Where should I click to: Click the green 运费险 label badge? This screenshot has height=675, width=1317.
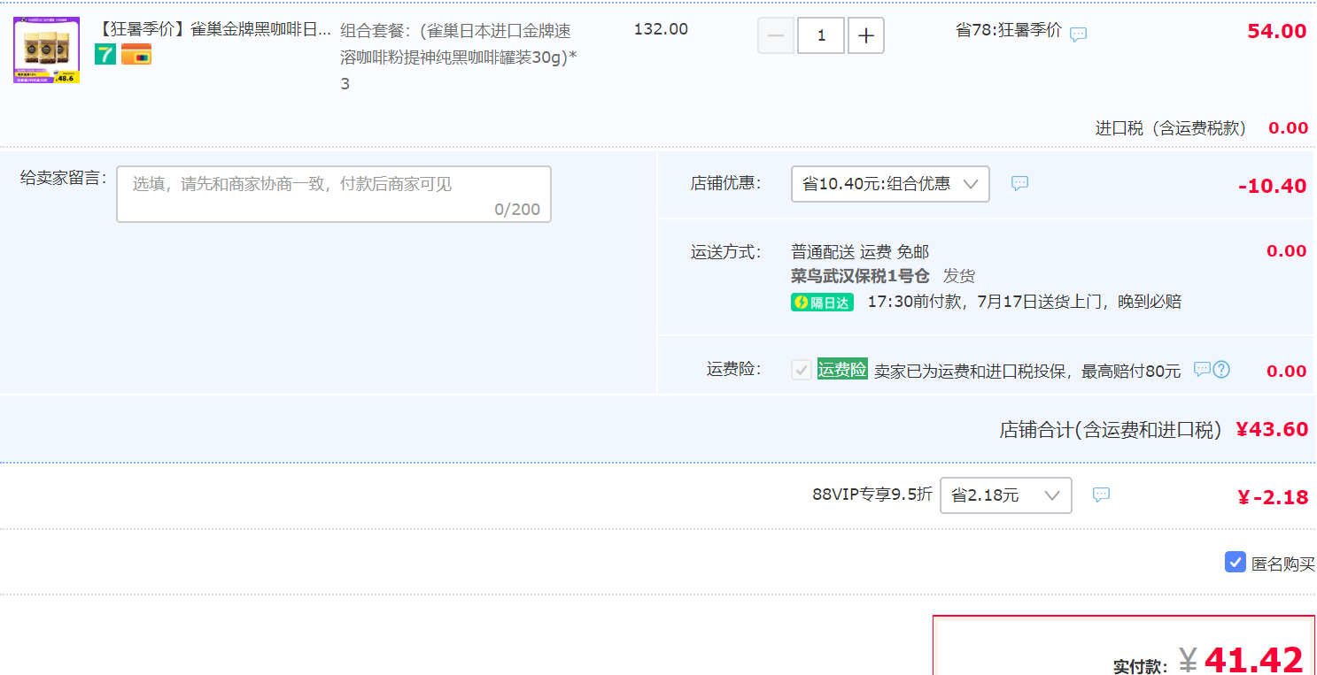[x=842, y=370]
